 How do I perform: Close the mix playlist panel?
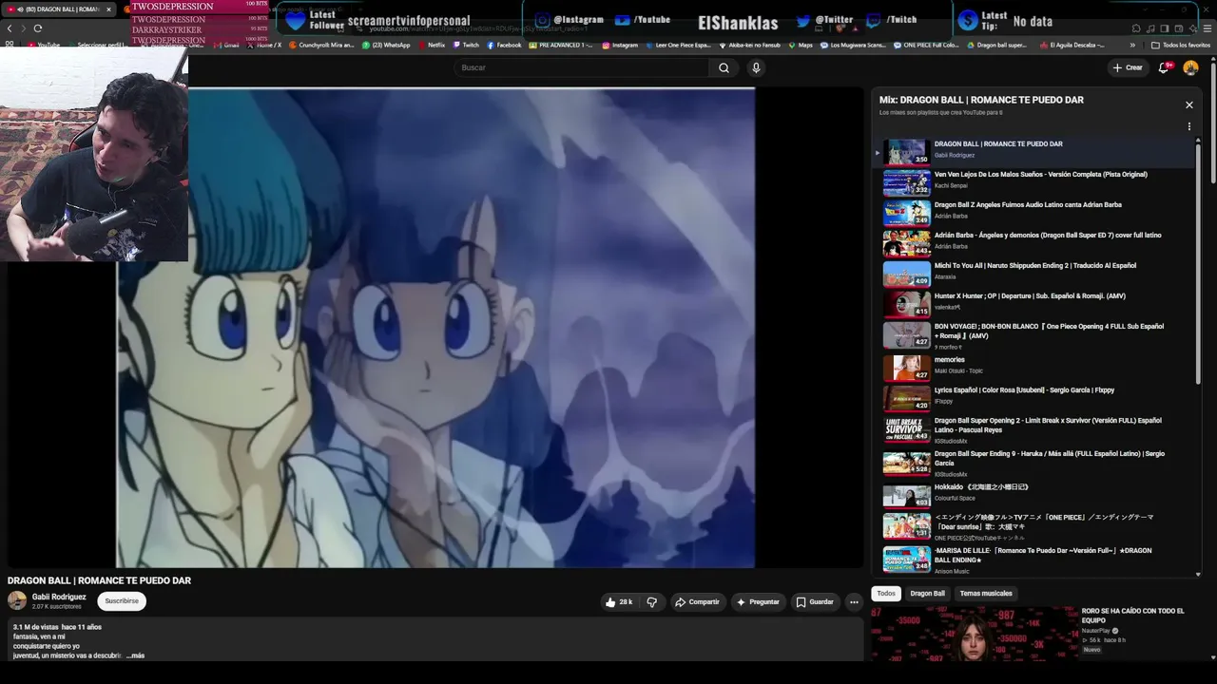(x=1188, y=104)
